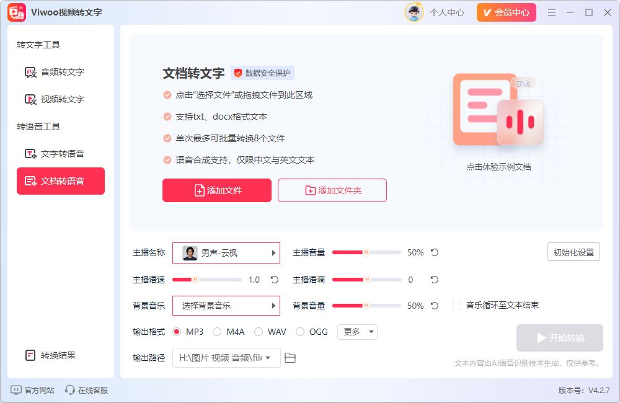The image size is (620, 403).
Task: Switch to 音频转文字 tool
Action: pyautogui.click(x=61, y=73)
